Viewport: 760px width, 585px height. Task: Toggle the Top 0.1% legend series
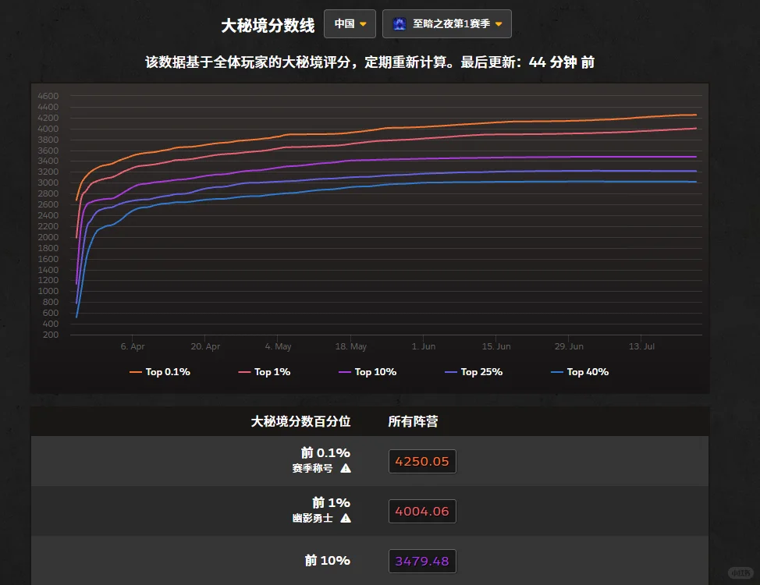(x=160, y=372)
